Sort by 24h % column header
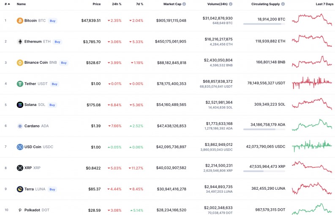 click(117, 4)
